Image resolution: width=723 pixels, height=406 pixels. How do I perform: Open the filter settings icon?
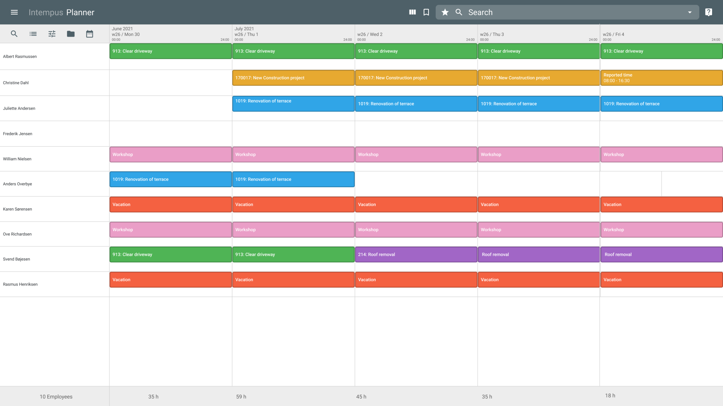[52, 33]
